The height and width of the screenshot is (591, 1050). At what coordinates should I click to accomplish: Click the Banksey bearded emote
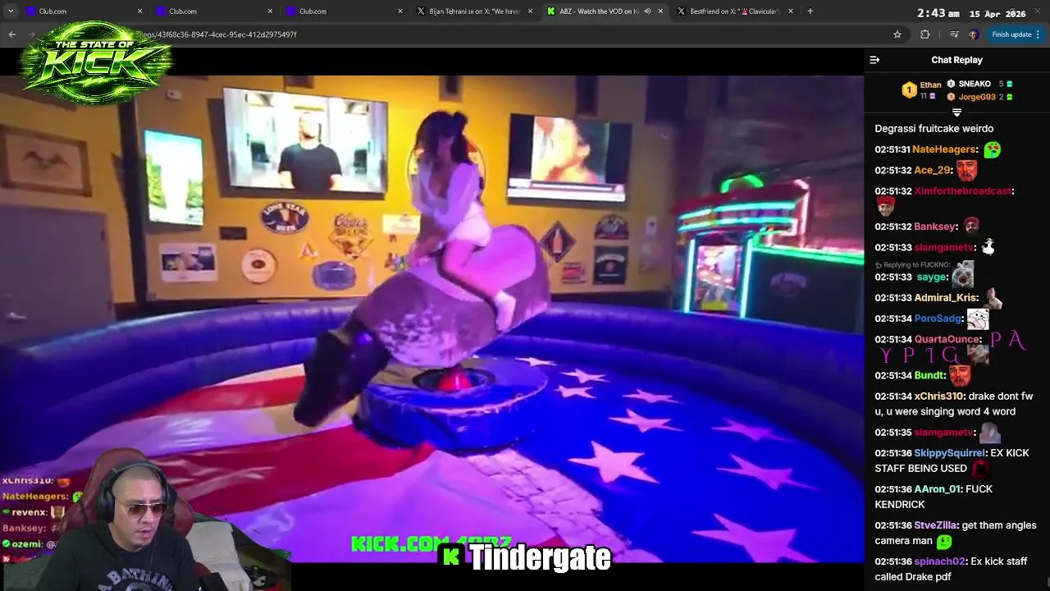pos(971,226)
